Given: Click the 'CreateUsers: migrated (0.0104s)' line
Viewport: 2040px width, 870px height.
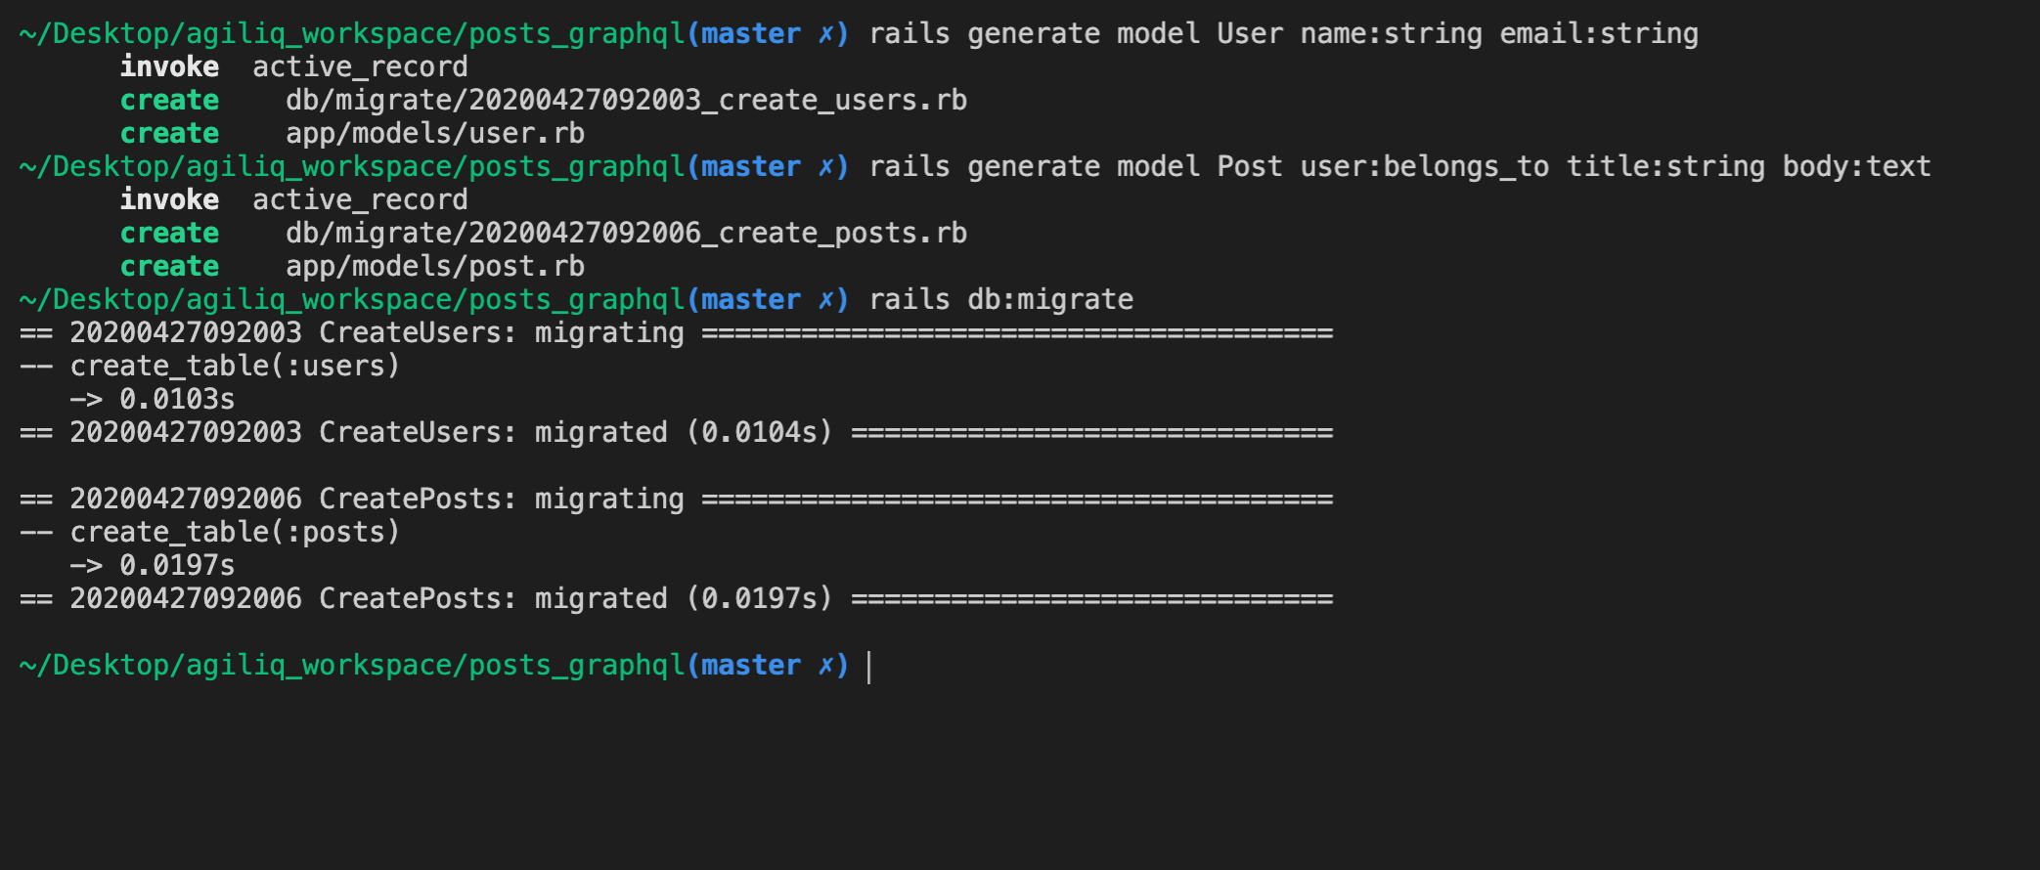Looking at the screenshot, I should click(575, 432).
